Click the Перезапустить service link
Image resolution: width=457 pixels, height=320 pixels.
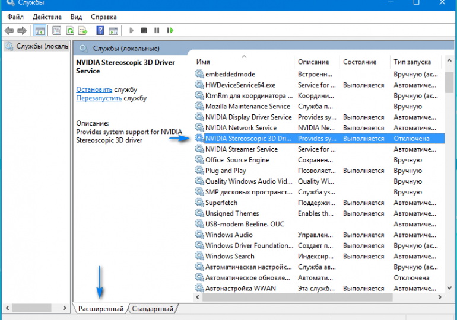pyautogui.click(x=99, y=98)
